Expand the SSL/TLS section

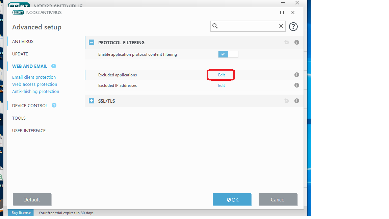click(x=91, y=101)
